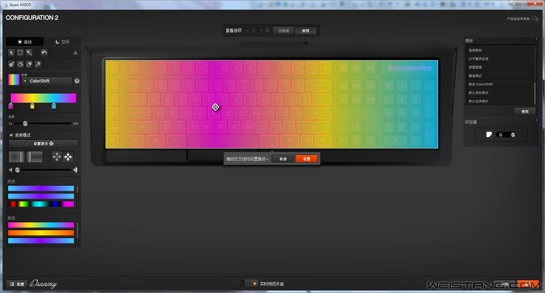Select the 水平垂直波浪 template
This screenshot has height=293, width=545.
point(500,59)
